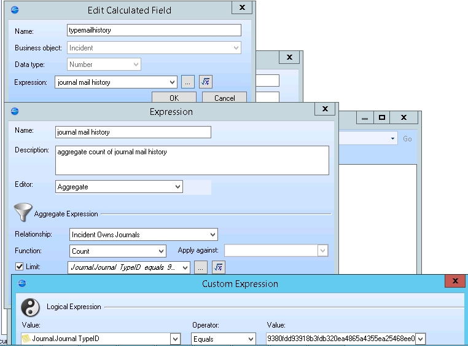
Task: Open the Journal.Journal TypeID value dropdown
Action: tap(175, 339)
